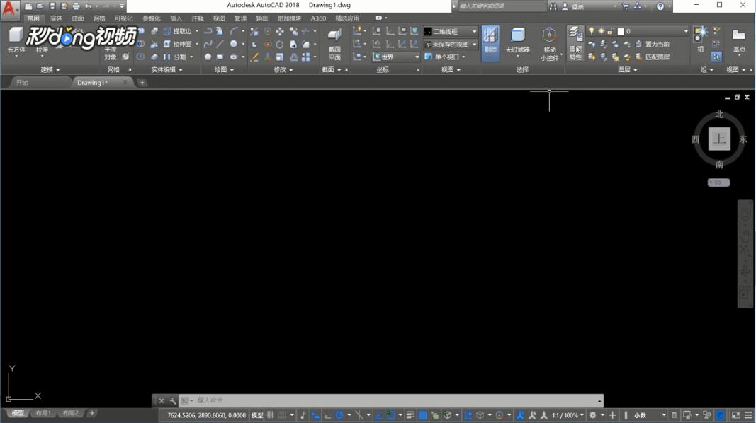Expand the Layers (图层) panel
The height and width of the screenshot is (423, 756).
coord(628,70)
